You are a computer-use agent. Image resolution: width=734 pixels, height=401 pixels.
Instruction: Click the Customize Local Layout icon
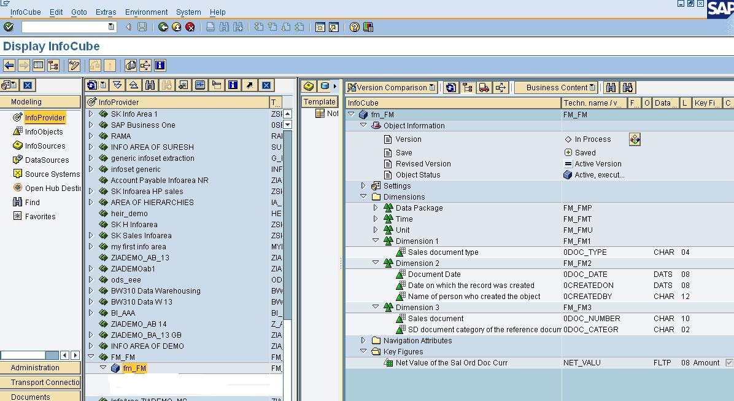[368, 27]
